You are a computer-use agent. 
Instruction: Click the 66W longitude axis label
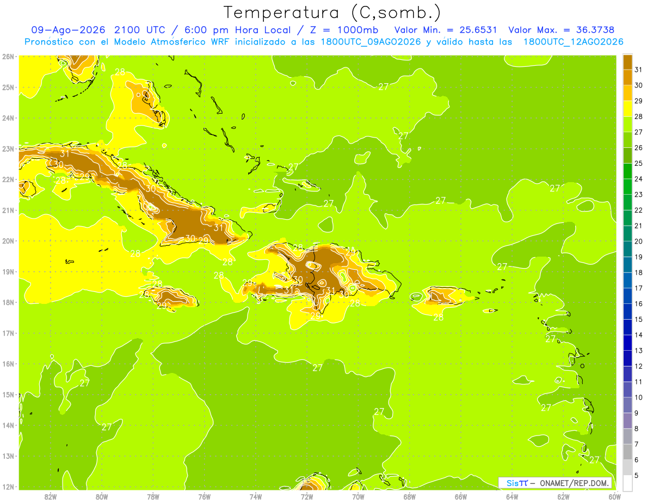click(461, 496)
